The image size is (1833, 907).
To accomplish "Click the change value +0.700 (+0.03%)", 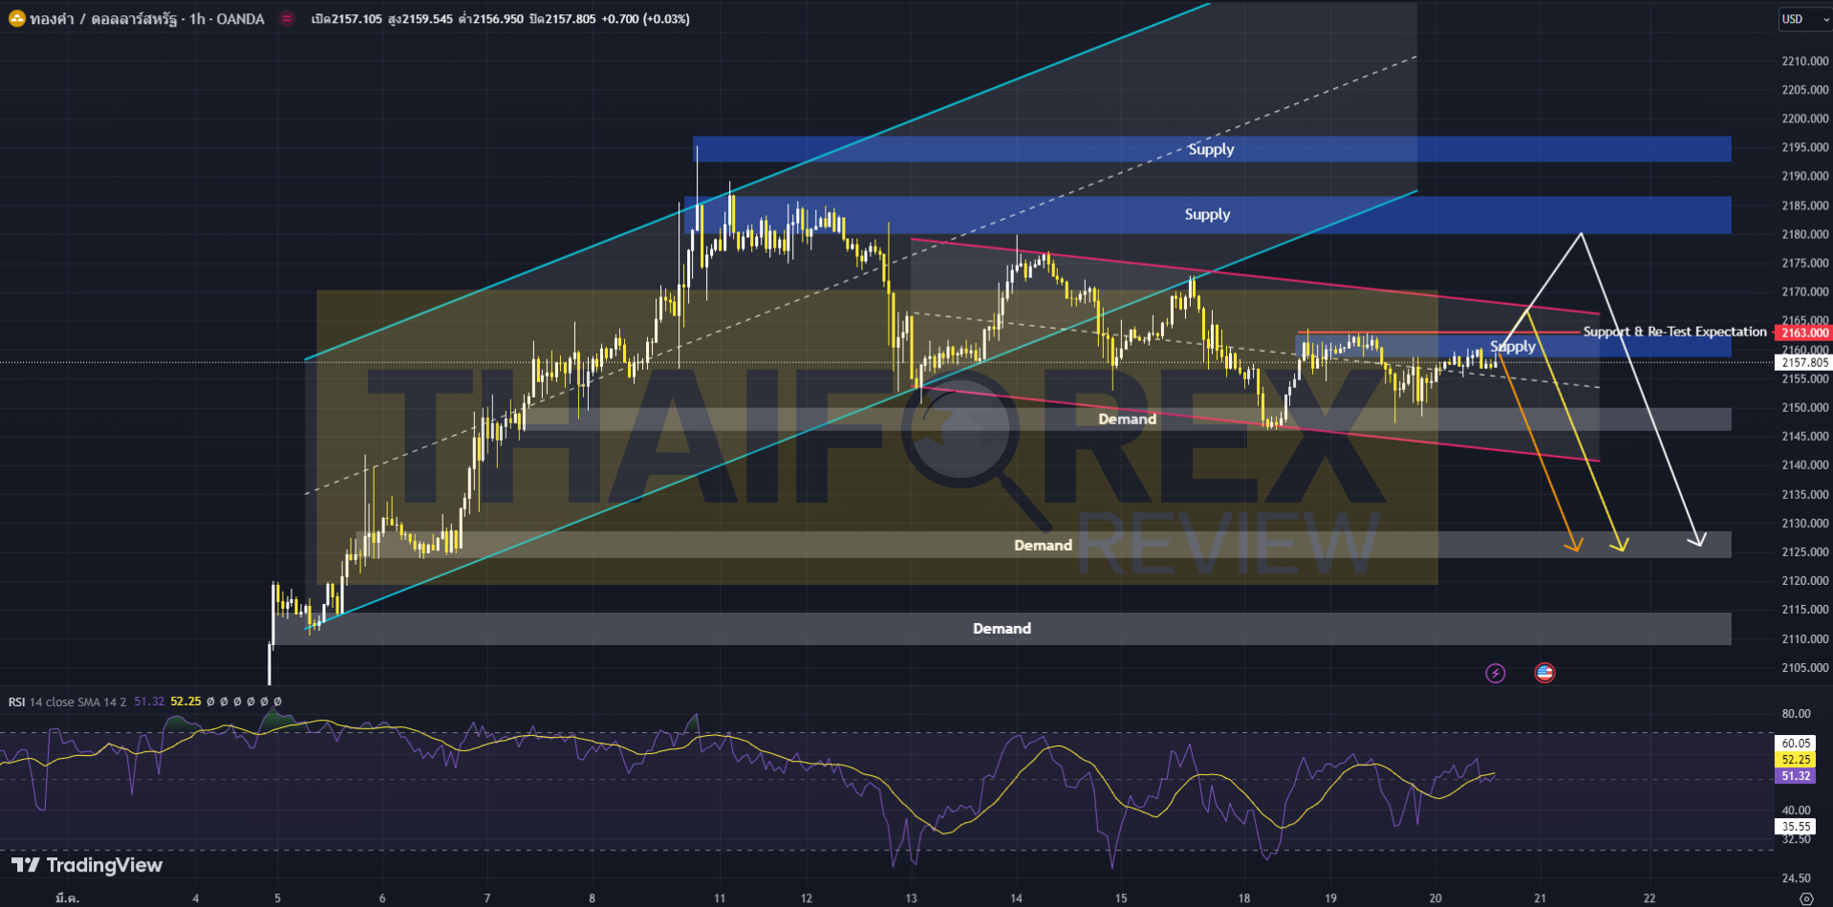I will tap(645, 19).
